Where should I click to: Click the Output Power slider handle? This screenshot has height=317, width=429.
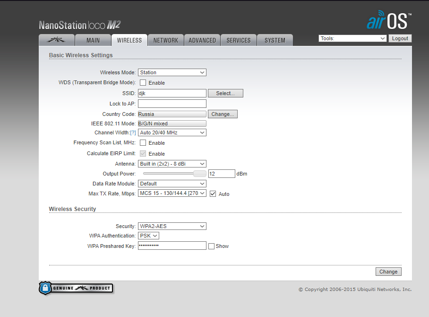(200, 174)
